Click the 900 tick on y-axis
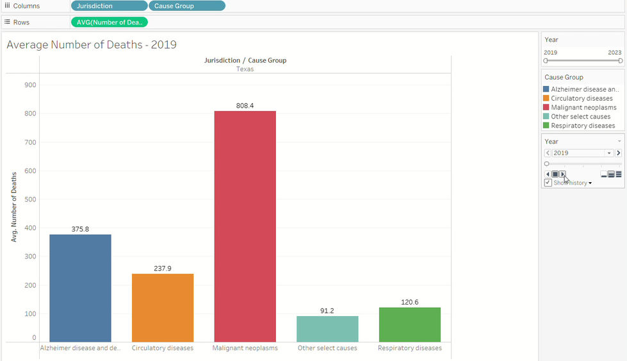Screen dimensions: 627x361 [x=30, y=85]
